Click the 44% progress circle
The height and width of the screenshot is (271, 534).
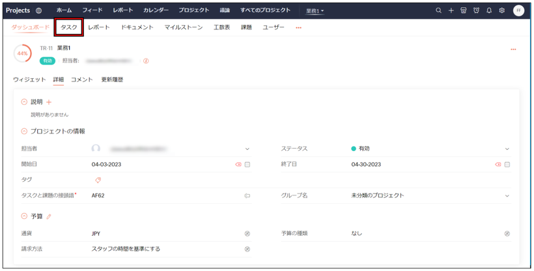(23, 53)
